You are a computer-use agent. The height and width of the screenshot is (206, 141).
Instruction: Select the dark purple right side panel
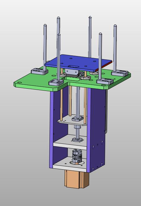[x=98, y=130]
